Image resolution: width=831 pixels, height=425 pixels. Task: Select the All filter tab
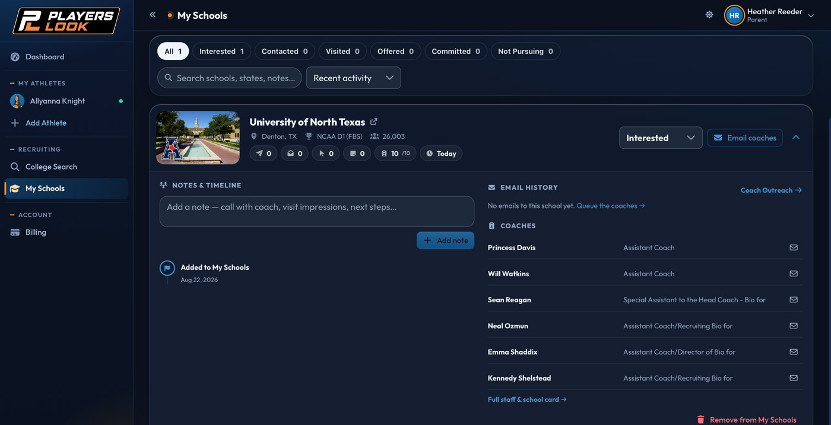[173, 51]
